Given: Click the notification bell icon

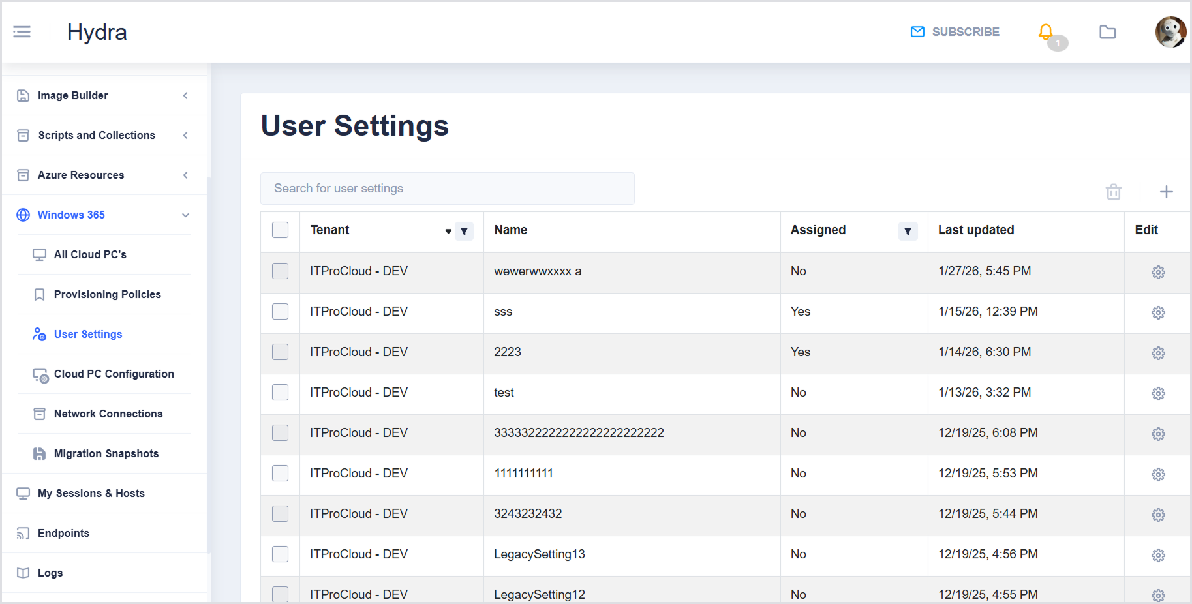Looking at the screenshot, I should point(1045,31).
